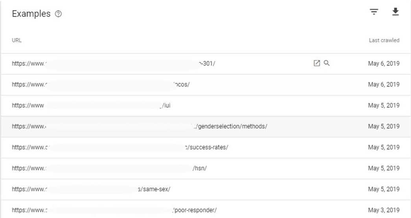Click the Examples section heading
Image resolution: width=411 pixels, height=218 pixels.
(x=31, y=14)
